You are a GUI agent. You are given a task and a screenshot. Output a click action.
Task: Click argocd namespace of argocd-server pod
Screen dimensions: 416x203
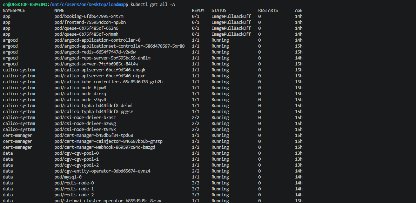point(10,64)
